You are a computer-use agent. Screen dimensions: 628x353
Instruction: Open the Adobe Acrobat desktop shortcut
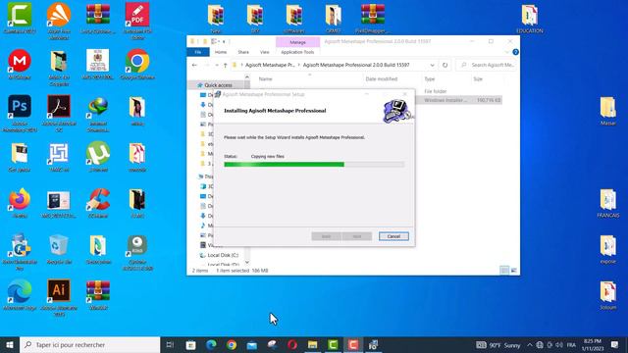click(59, 114)
